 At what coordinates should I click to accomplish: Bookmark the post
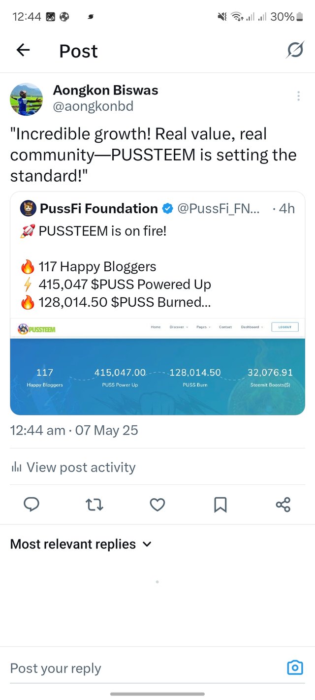click(220, 505)
